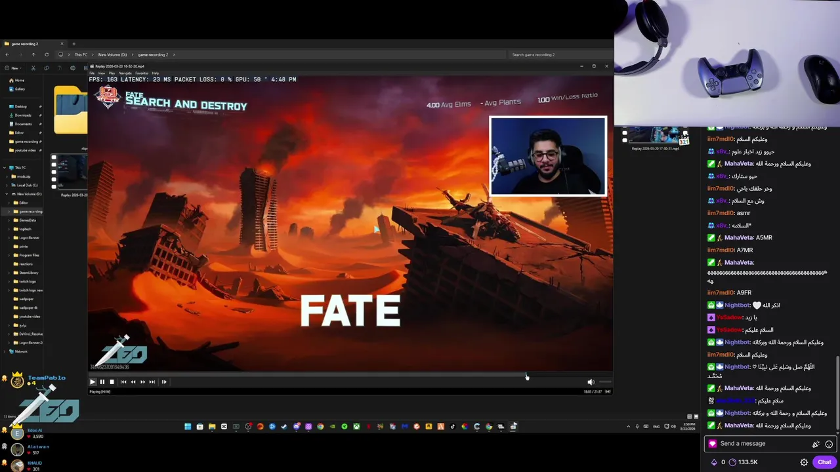Click the Rename icon in Explorer toolbar
The width and height of the screenshot is (840, 472).
tap(73, 68)
